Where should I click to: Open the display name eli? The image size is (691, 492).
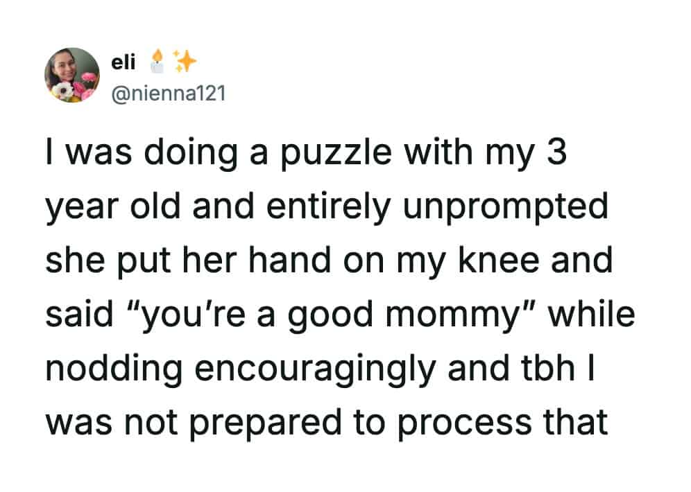tap(123, 62)
